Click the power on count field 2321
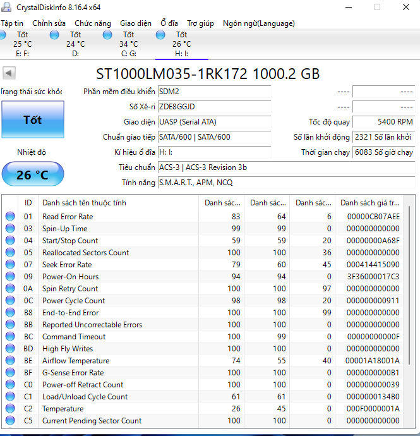 tap(383, 137)
